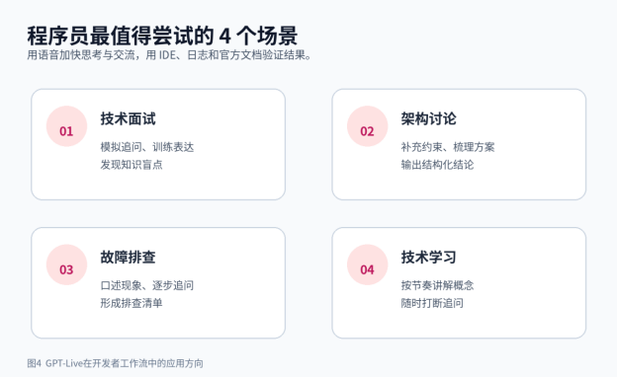Click the text 补充约束、梳理方案
This screenshot has width=617, height=377.
(448, 147)
